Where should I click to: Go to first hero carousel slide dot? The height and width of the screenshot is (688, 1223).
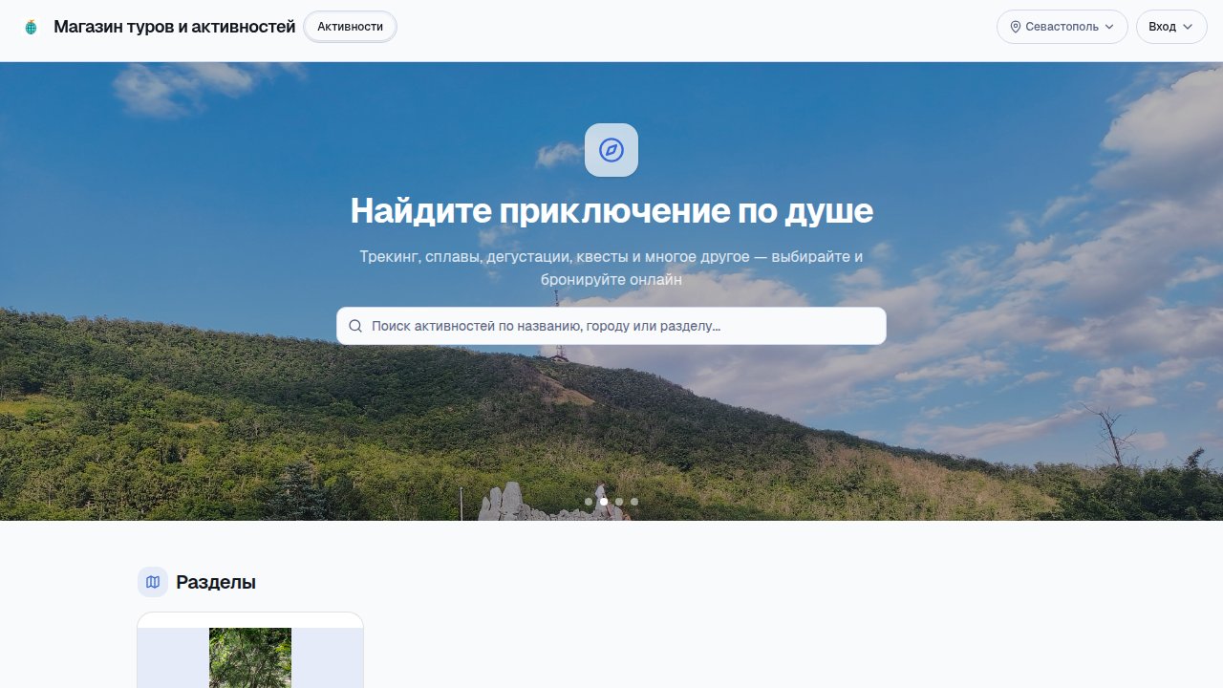(589, 502)
